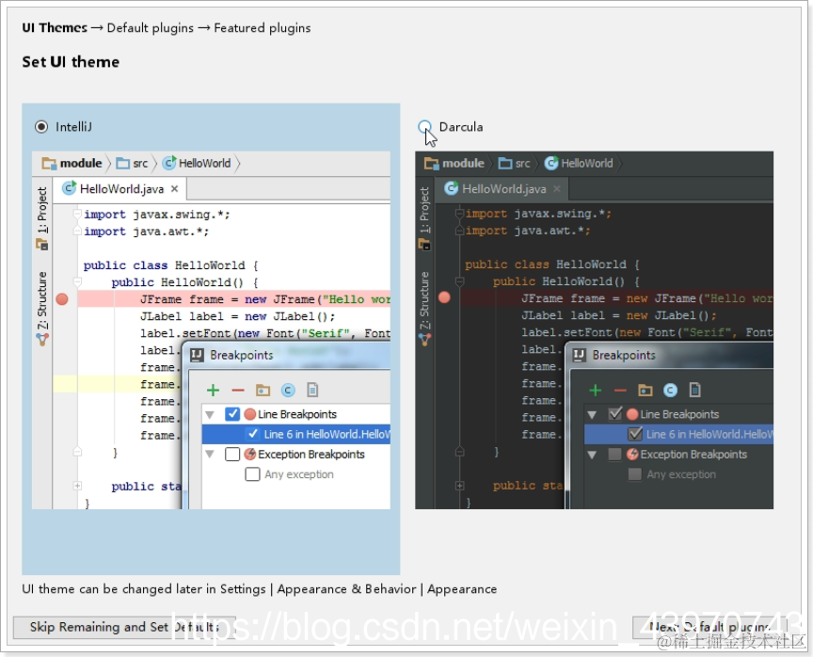Open HelloWorld.java tab in light preview
Viewport: 813px width, 657px height.
pos(121,189)
